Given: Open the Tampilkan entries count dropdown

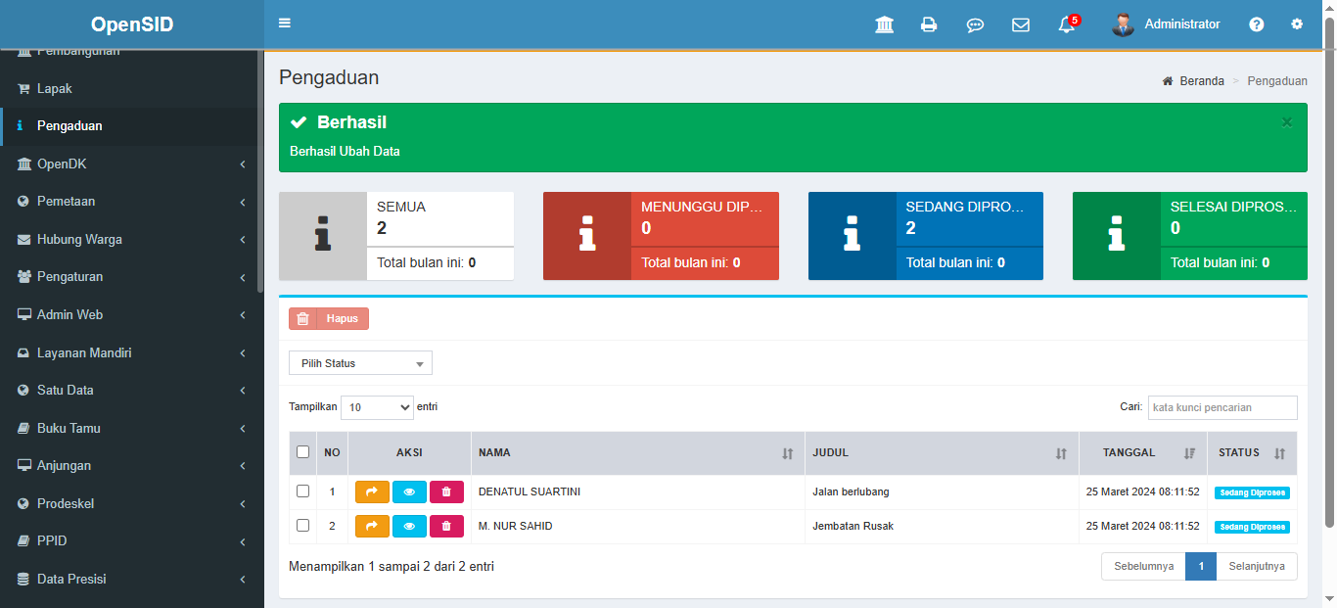Looking at the screenshot, I should (377, 407).
